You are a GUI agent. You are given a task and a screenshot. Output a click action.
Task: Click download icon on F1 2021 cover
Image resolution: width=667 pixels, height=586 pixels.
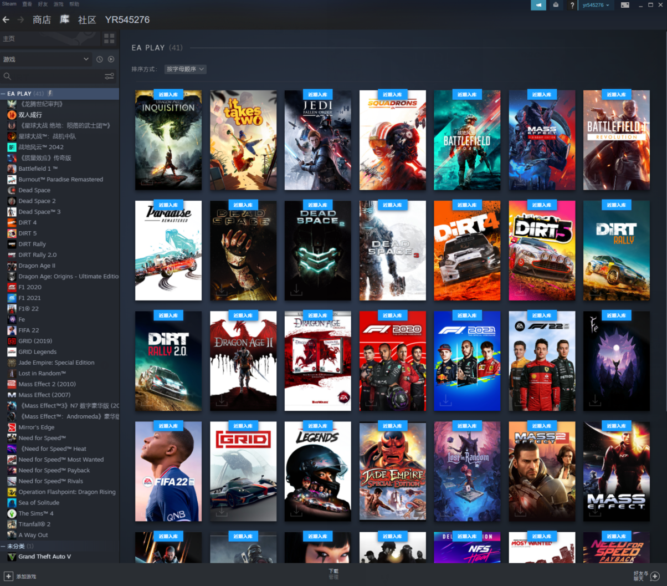[445, 400]
